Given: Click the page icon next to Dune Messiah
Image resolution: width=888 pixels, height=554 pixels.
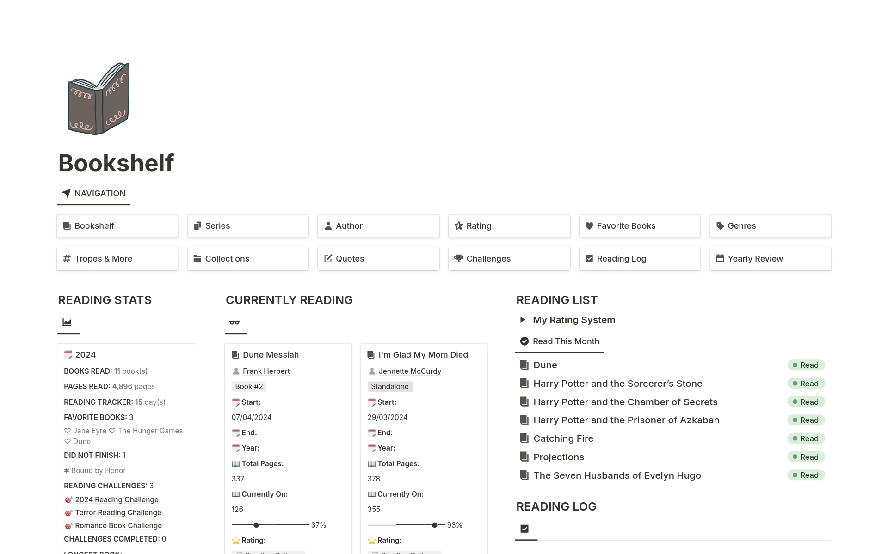Looking at the screenshot, I should tap(235, 355).
